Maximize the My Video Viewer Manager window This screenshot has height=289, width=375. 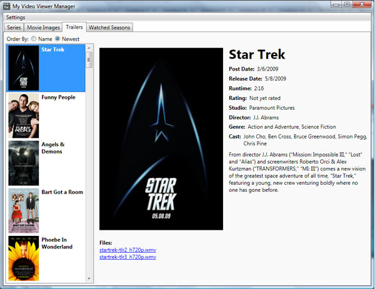(x=347, y=4)
